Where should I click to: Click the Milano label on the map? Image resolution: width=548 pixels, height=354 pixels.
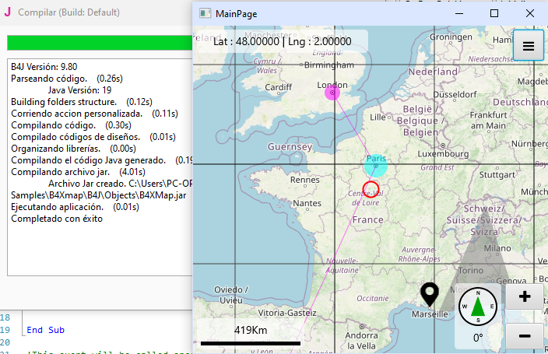coord(497,248)
